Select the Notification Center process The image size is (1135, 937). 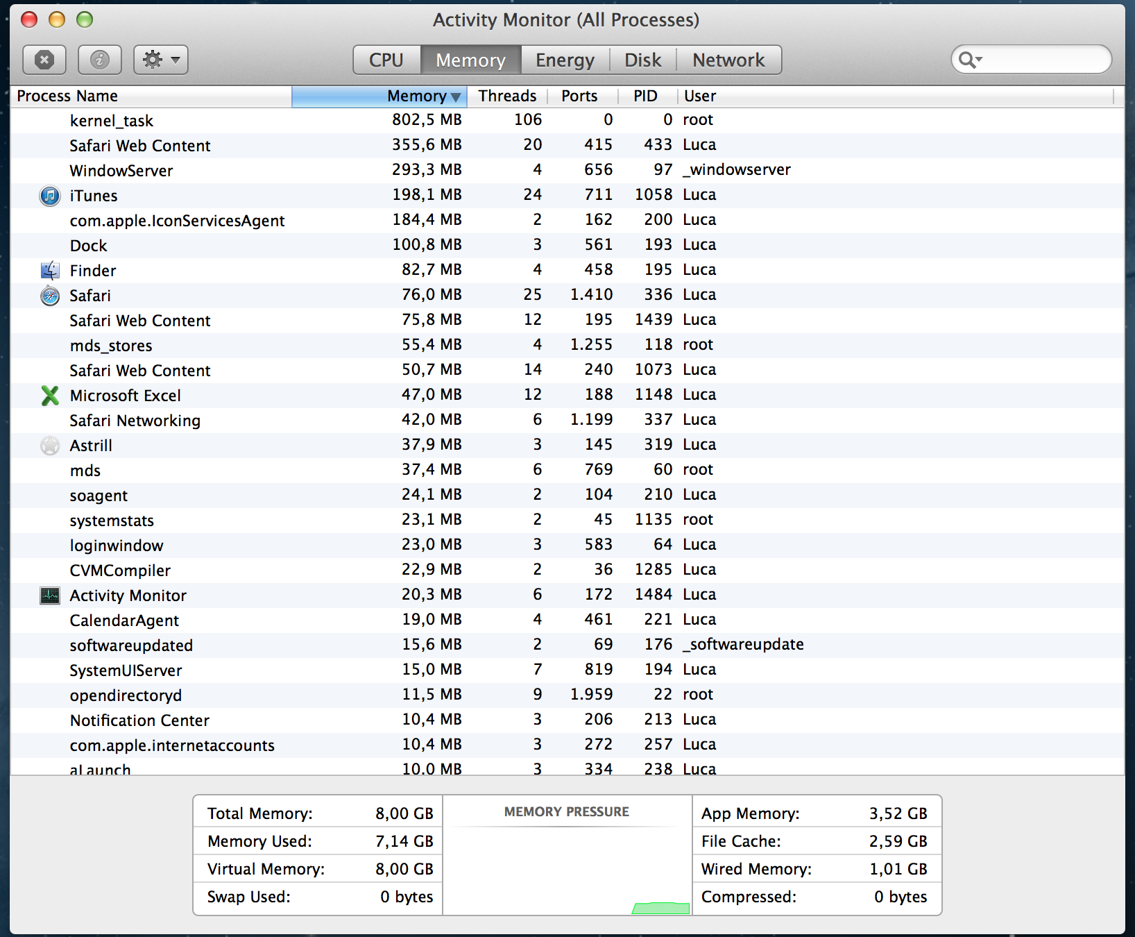567,720
